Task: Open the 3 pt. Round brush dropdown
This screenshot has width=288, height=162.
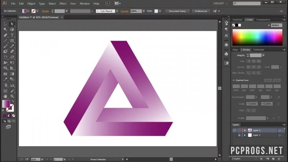Action: pyautogui.click(x=117, y=11)
